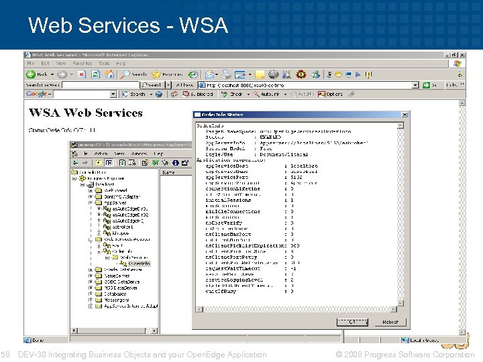Click the Search button on Google toolbar
483x362 pixels.
tap(135, 95)
